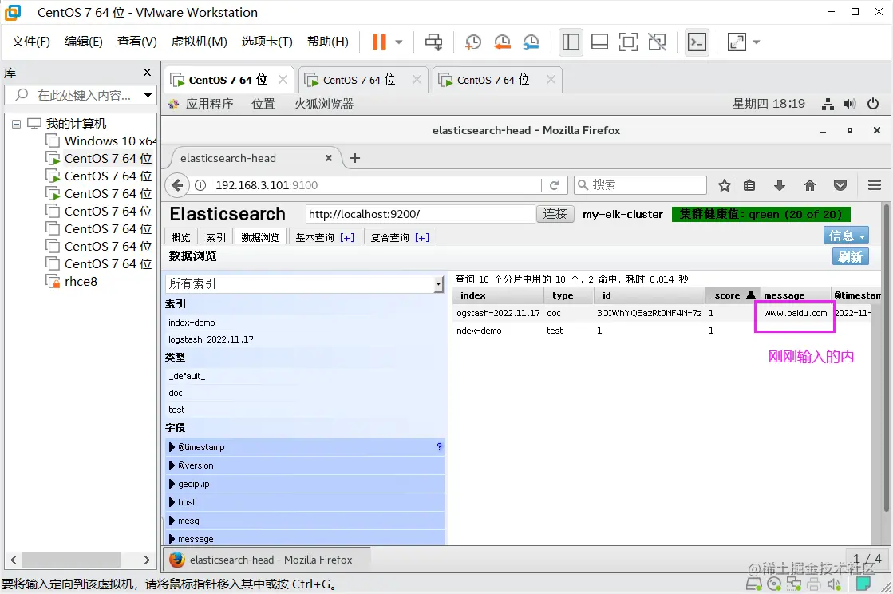This screenshot has width=893, height=594.
Task: Close the active CentOS 7 64 位 tab
Action: click(283, 80)
